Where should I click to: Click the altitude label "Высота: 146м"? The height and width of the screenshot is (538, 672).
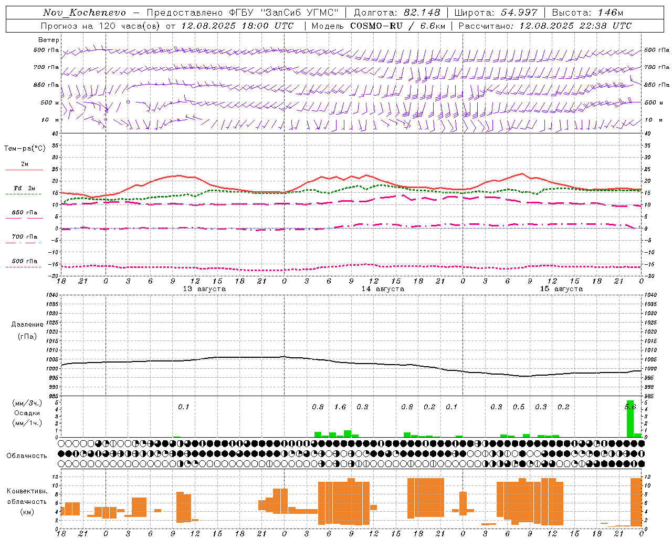[x=587, y=13]
